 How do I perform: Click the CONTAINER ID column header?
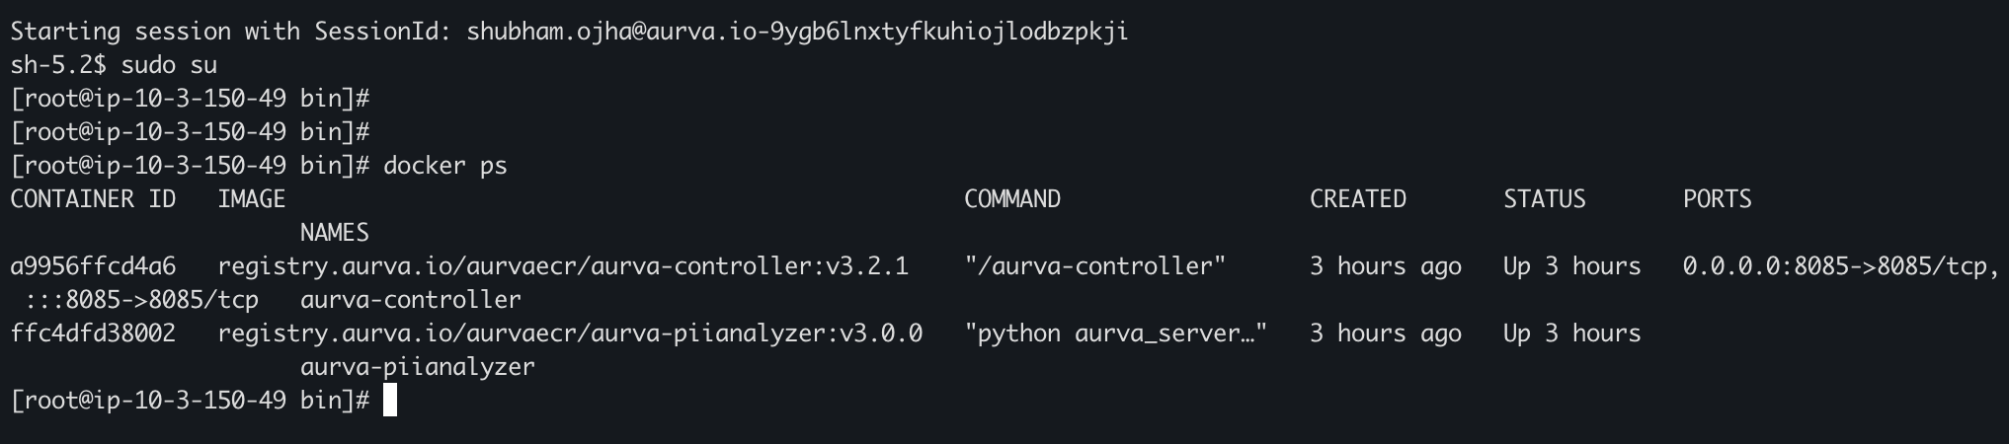click(93, 199)
